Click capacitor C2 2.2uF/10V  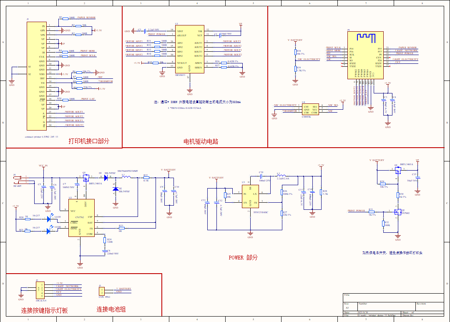coord(145,31)
